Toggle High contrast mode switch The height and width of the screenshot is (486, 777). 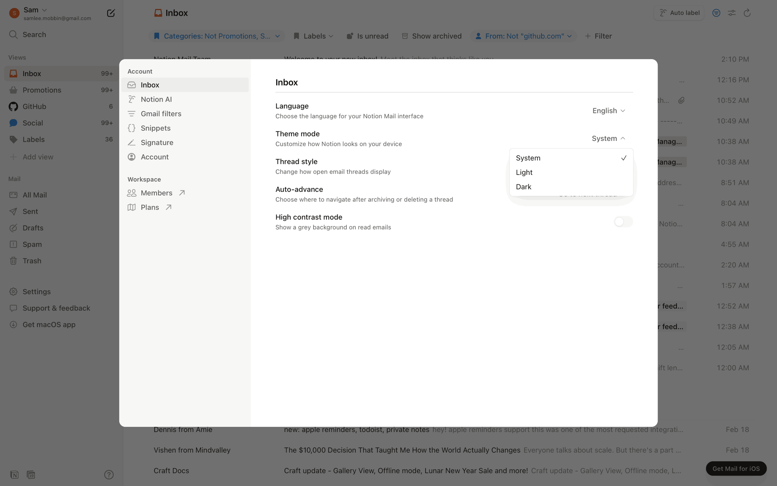pyautogui.click(x=623, y=222)
